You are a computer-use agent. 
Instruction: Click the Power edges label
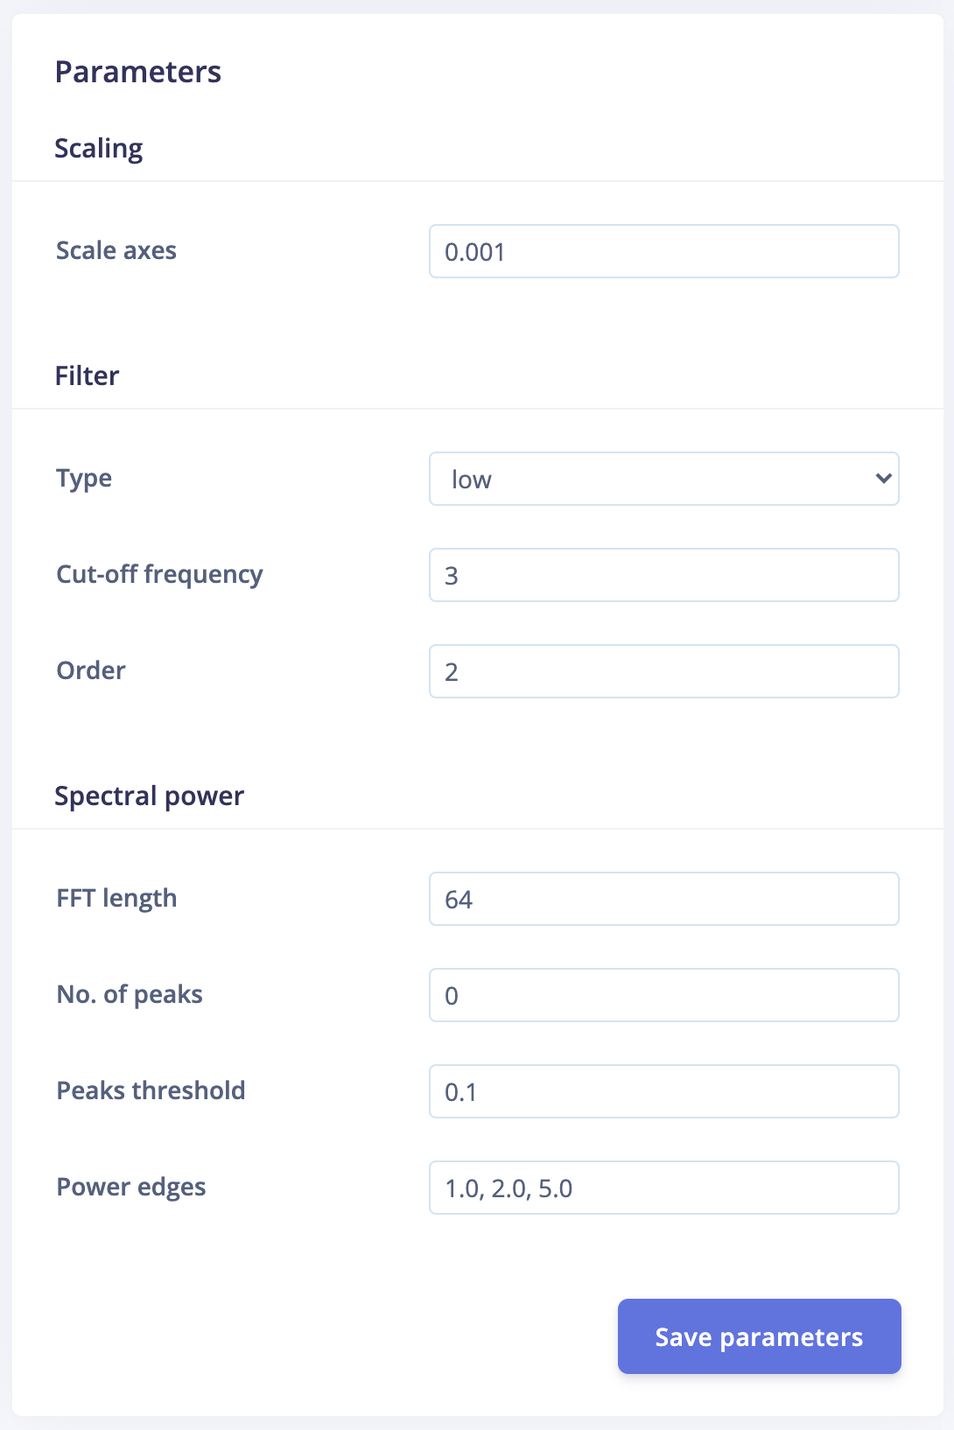click(x=131, y=1188)
